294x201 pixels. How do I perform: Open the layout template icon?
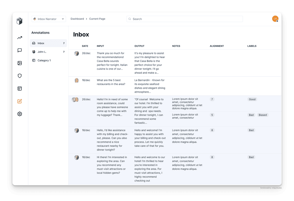20,88
